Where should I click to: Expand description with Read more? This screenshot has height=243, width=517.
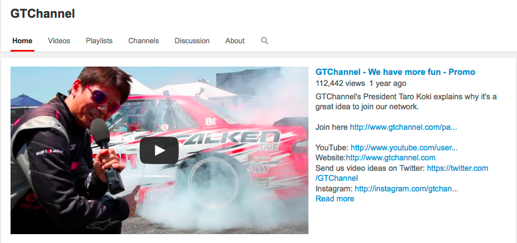(x=334, y=199)
